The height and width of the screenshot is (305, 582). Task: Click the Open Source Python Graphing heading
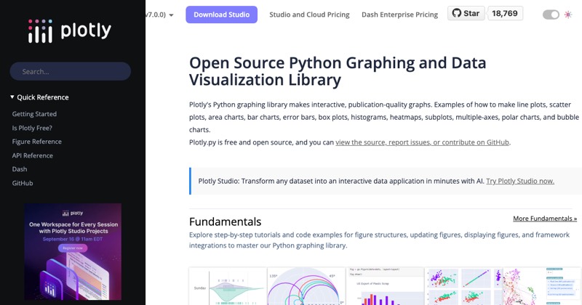pos(338,71)
